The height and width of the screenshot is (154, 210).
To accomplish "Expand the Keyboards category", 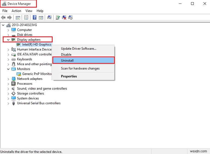I will pos(8,59).
